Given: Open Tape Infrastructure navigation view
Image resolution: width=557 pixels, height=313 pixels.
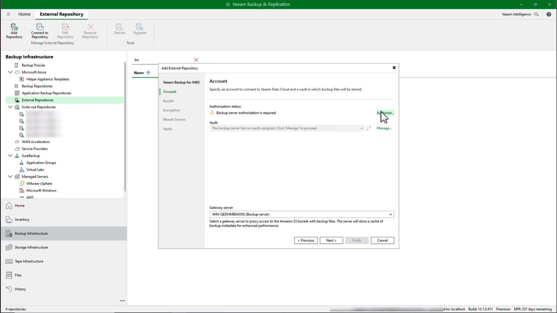Looking at the screenshot, I should [63, 261].
